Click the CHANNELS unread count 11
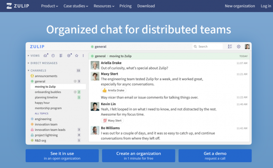This screenshot has height=168, width=273. tap(78, 70)
